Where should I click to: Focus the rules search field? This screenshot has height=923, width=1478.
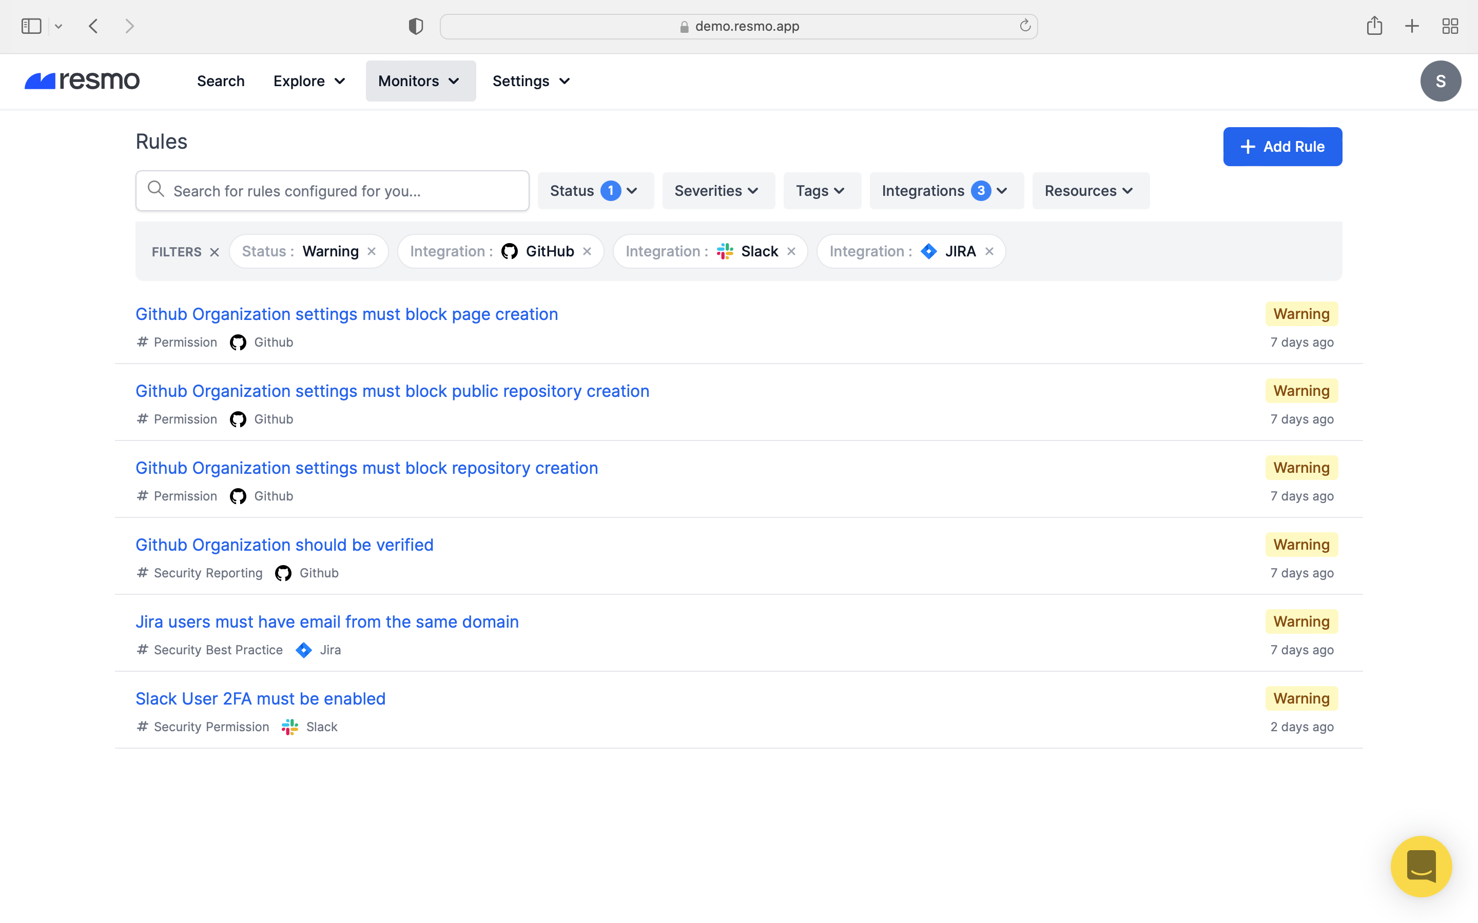(332, 190)
